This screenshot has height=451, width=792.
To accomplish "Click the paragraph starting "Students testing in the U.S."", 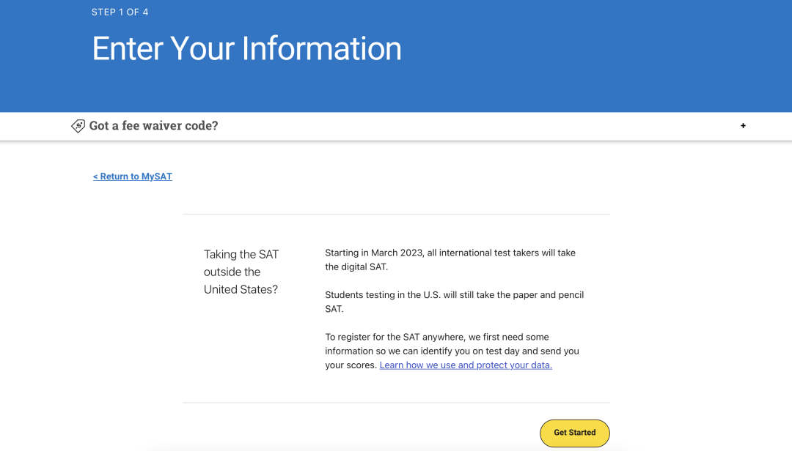I will 454,302.
